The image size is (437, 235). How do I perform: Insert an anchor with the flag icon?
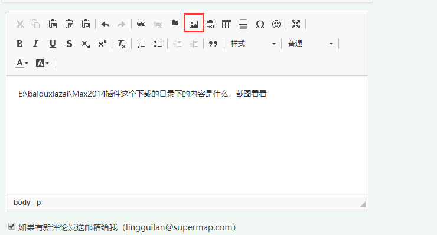[174, 24]
